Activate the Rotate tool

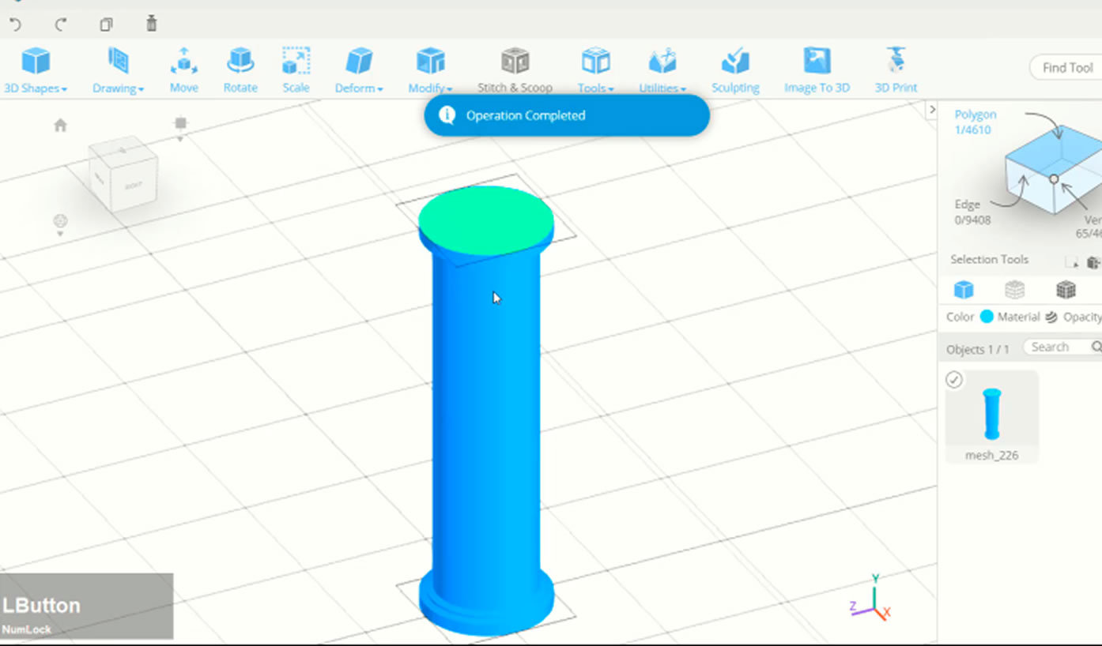pyautogui.click(x=240, y=70)
